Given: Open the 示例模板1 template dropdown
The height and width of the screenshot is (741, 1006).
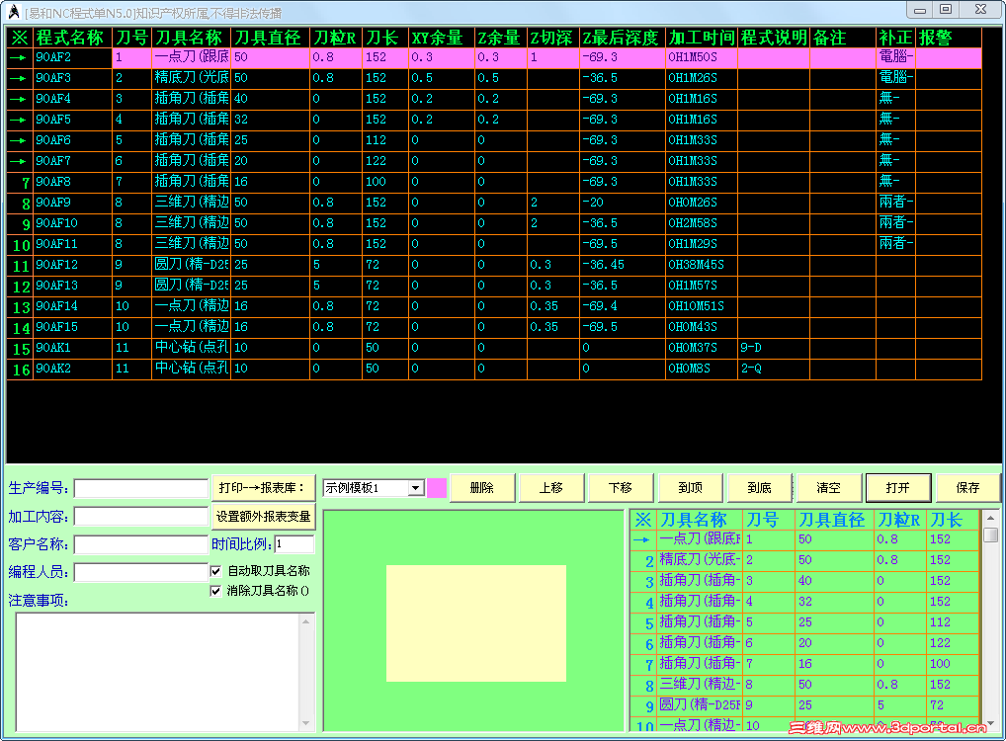Looking at the screenshot, I should coord(416,488).
